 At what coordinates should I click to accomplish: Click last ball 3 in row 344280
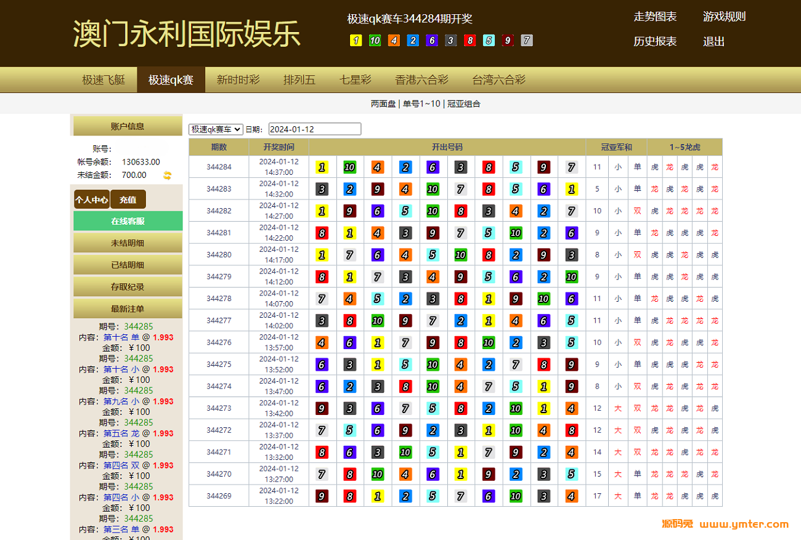pyautogui.click(x=571, y=255)
